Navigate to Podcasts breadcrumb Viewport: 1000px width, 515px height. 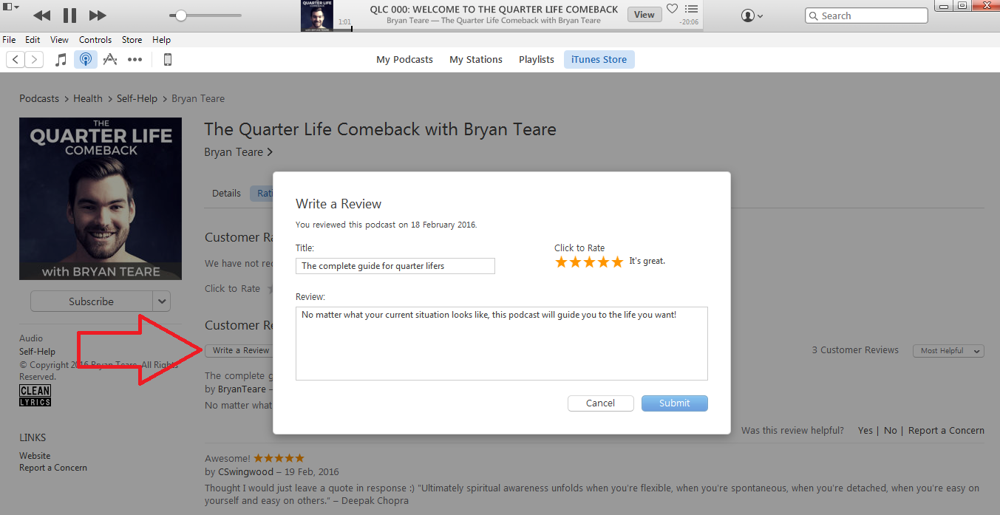(x=39, y=98)
